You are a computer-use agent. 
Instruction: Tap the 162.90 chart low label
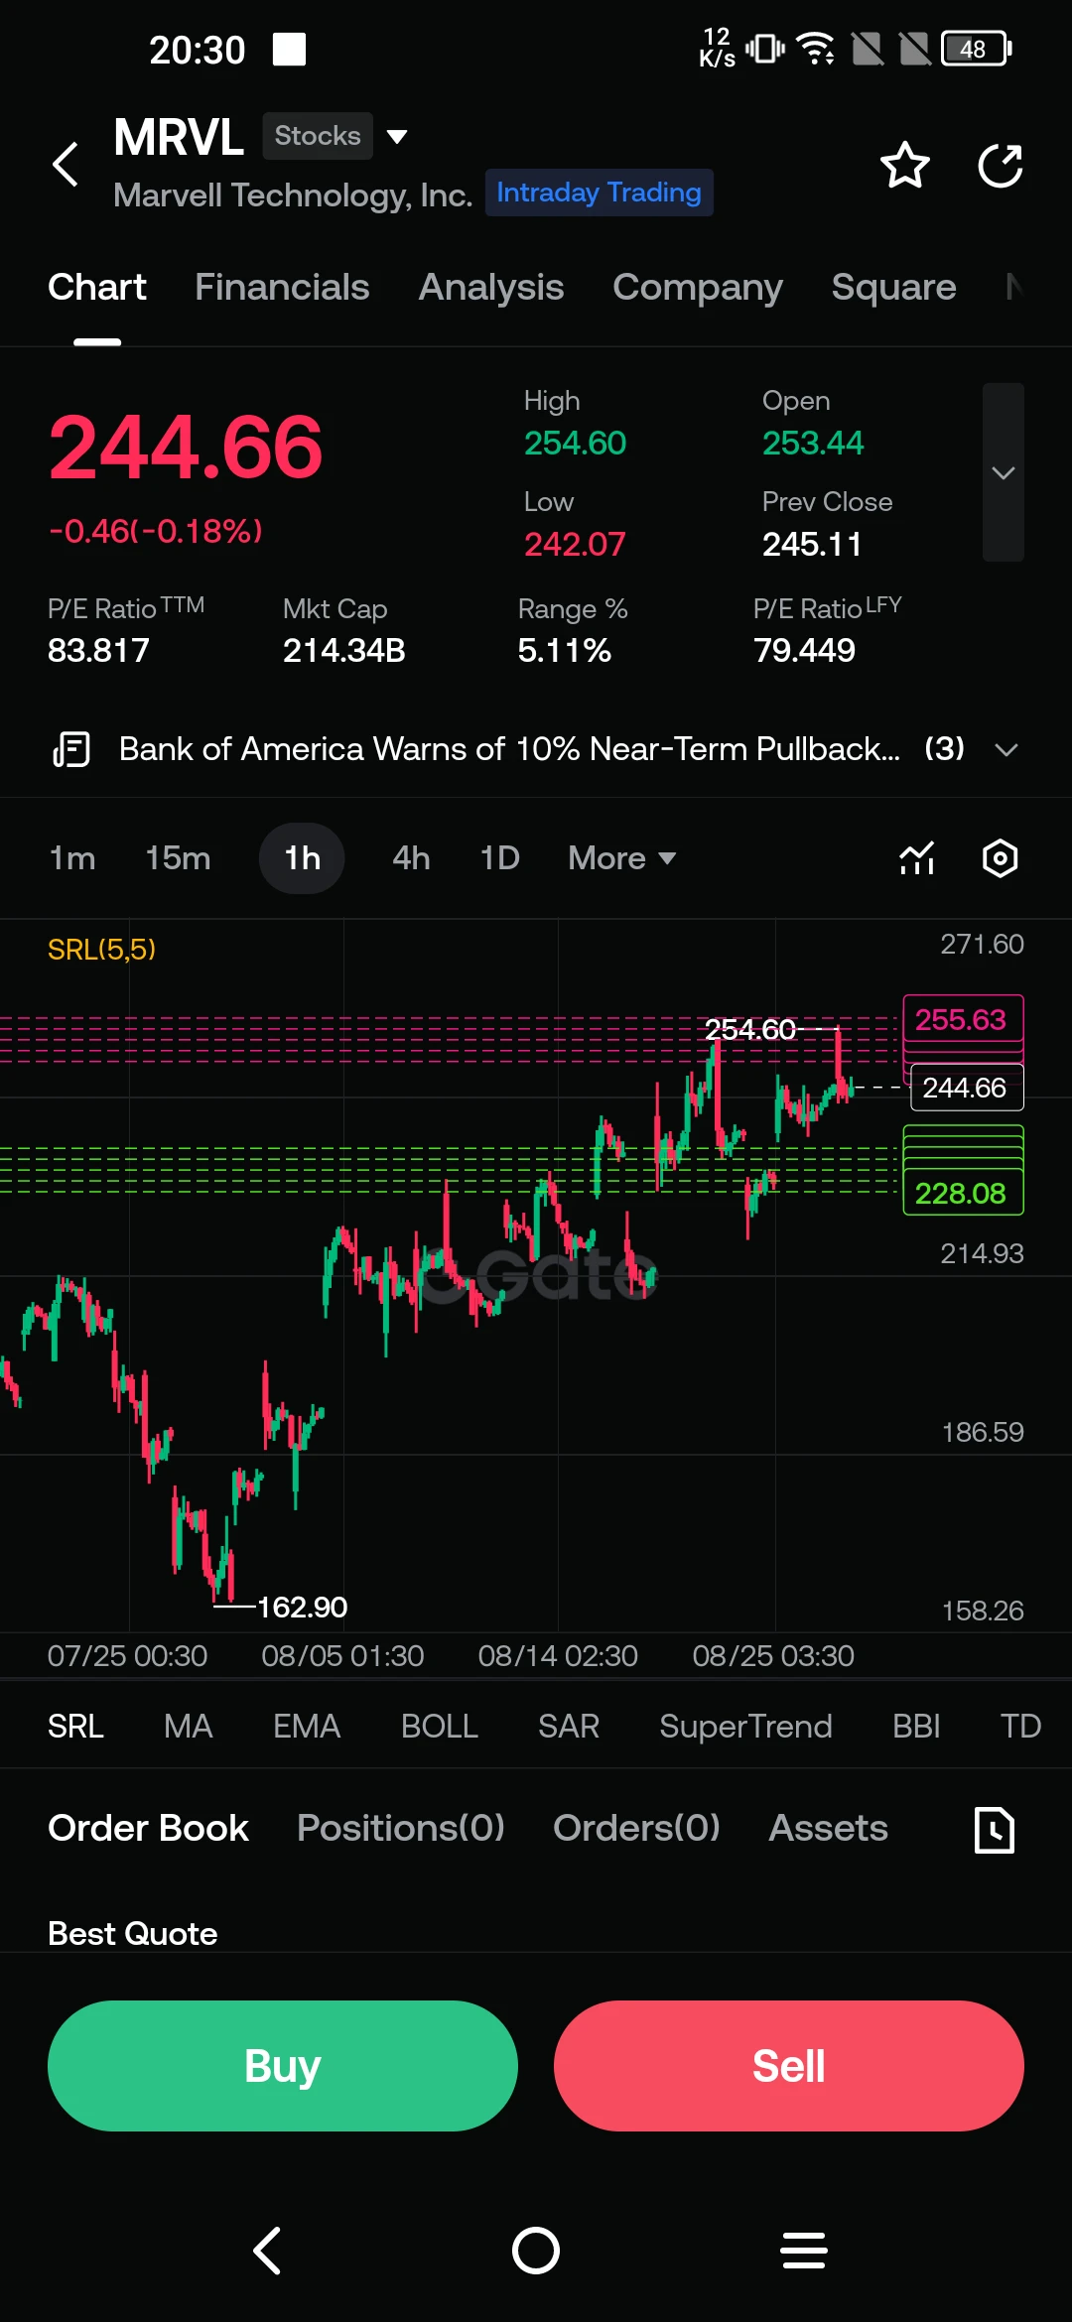pos(302,1607)
